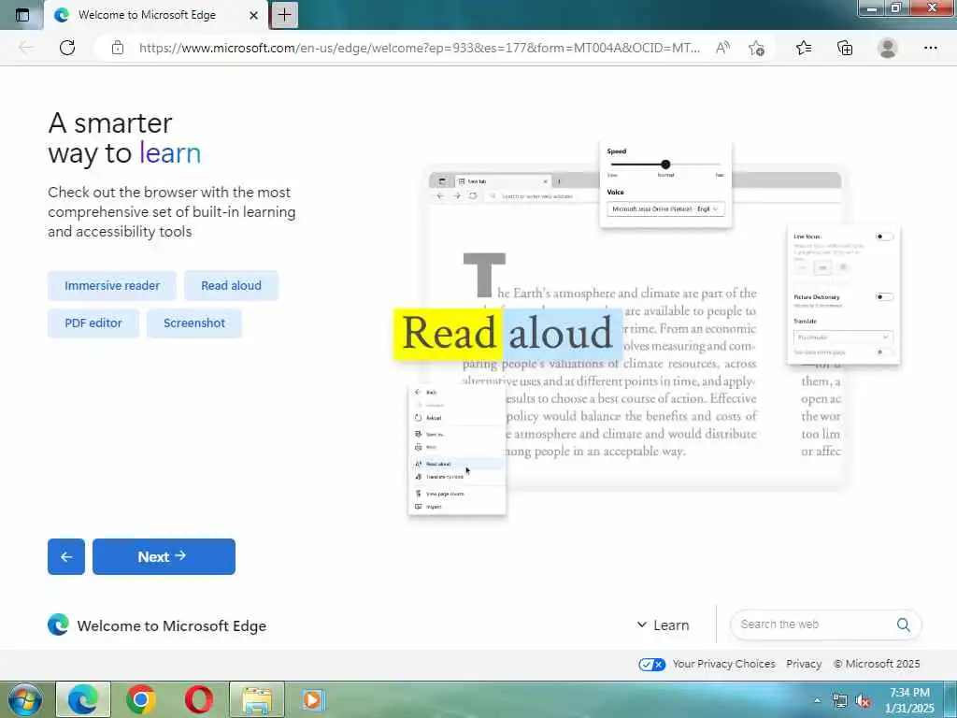The width and height of the screenshot is (957, 718).
Task: Close the Welcome to Microsoft Edge tab
Action: [x=253, y=15]
